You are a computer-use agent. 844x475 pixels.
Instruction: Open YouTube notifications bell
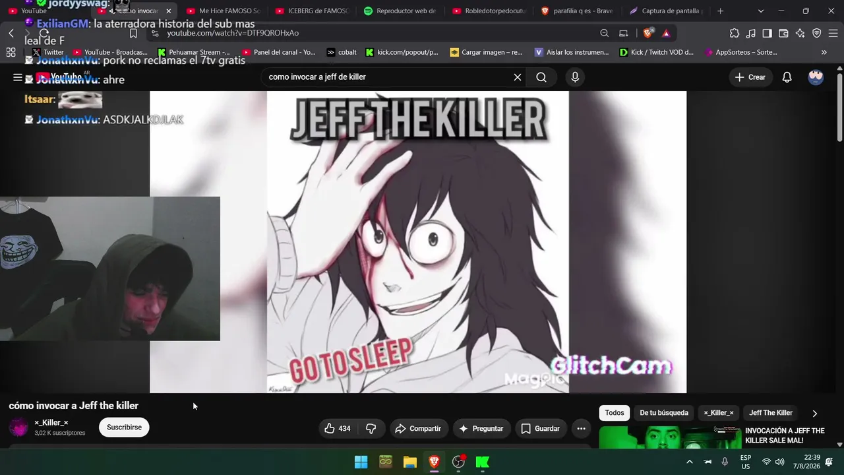pos(787,77)
